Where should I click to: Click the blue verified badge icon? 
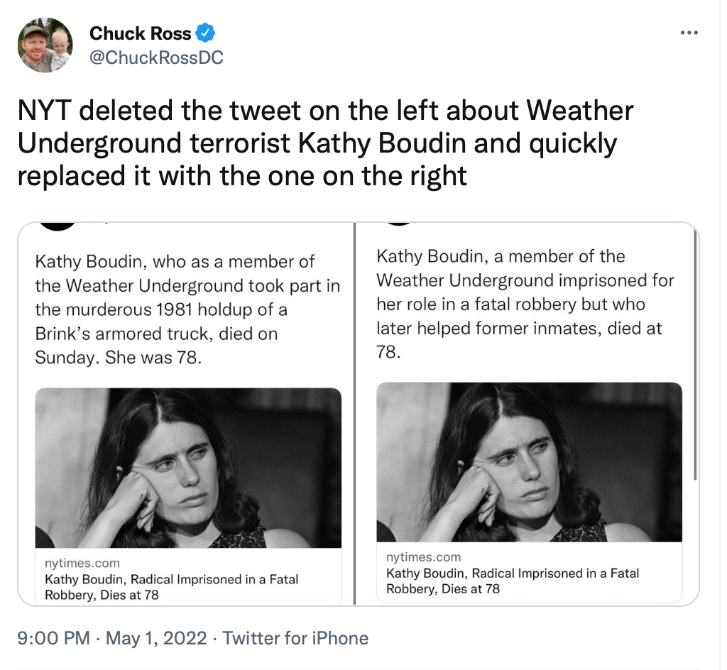(x=206, y=33)
